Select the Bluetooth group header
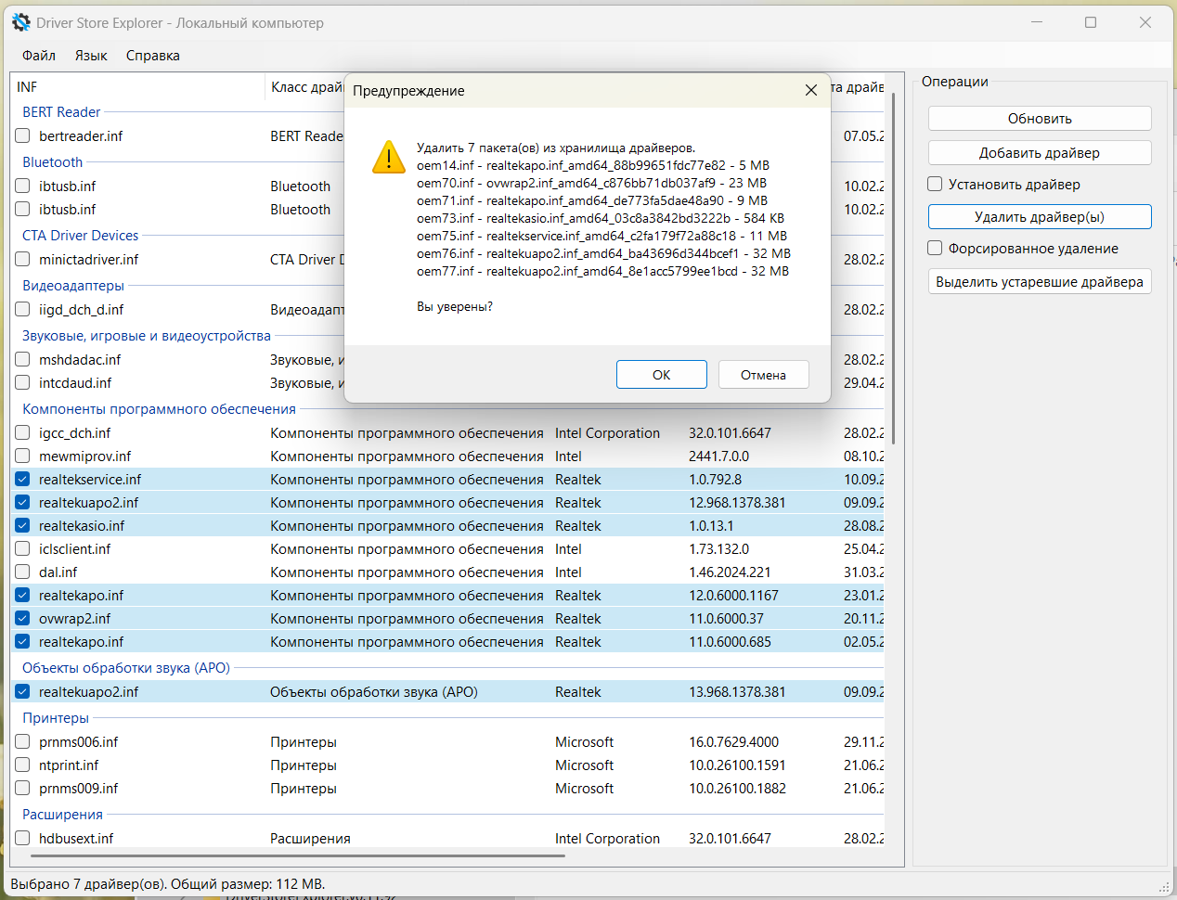 tap(53, 162)
